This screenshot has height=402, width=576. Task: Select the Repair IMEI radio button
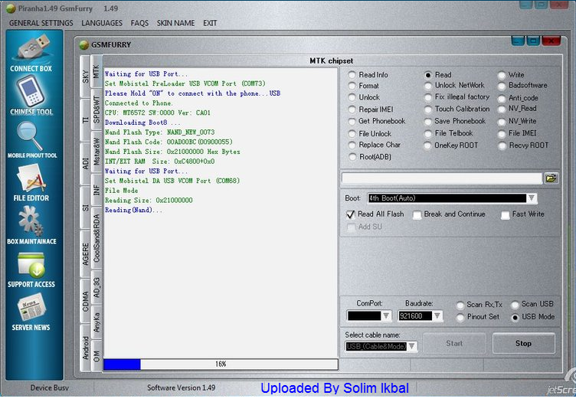click(x=352, y=109)
